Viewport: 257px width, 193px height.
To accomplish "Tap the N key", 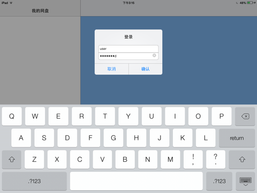I will [x=148, y=159].
